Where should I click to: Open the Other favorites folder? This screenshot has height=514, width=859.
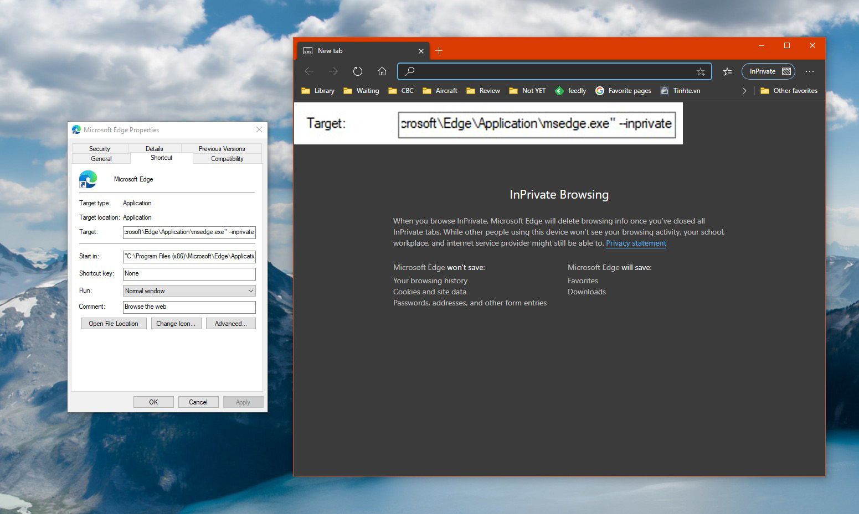(x=789, y=91)
